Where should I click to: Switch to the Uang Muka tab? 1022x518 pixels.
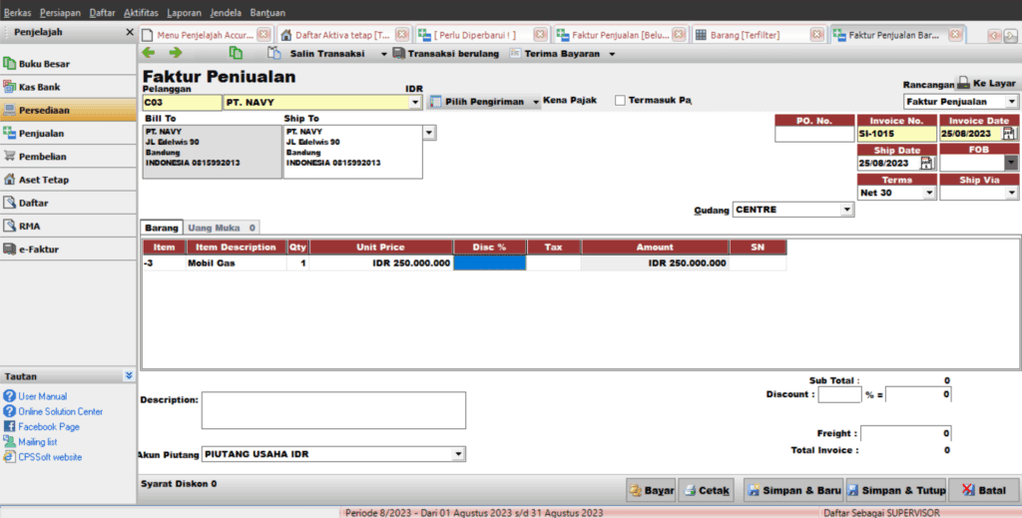(x=221, y=228)
